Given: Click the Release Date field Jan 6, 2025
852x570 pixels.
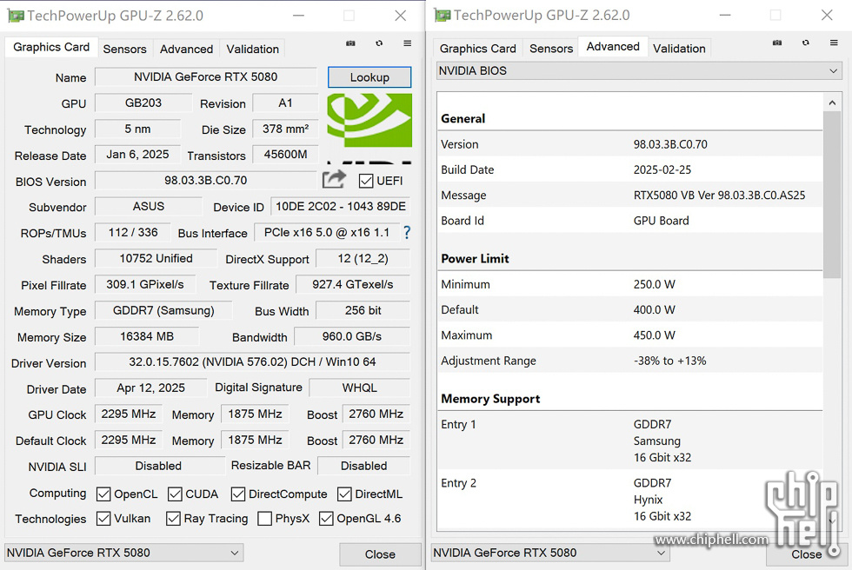Looking at the screenshot, I should 137,154.
